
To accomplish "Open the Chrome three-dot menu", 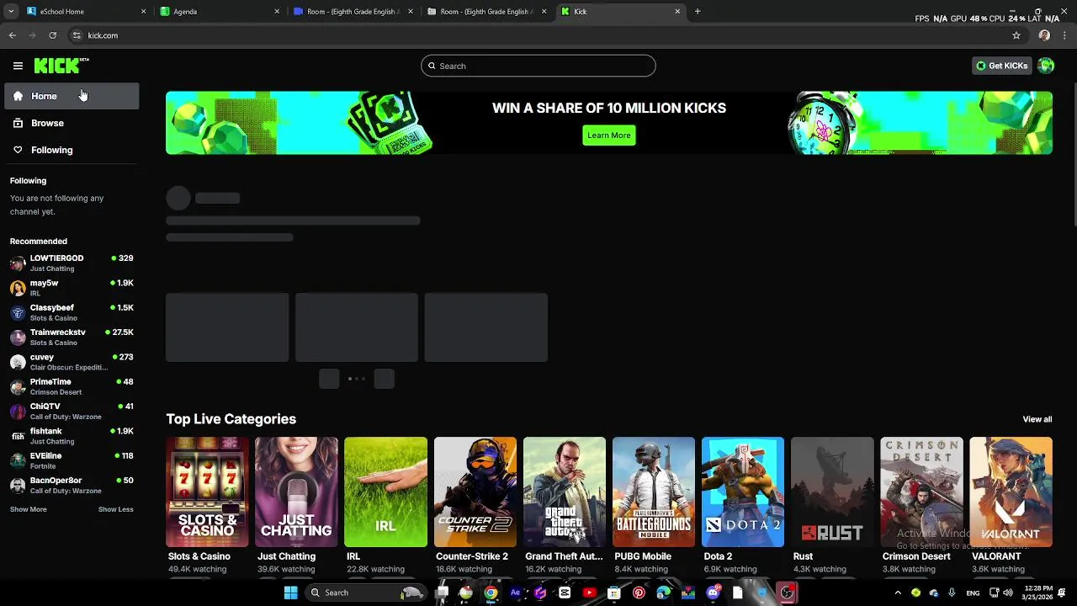I will tap(1065, 35).
